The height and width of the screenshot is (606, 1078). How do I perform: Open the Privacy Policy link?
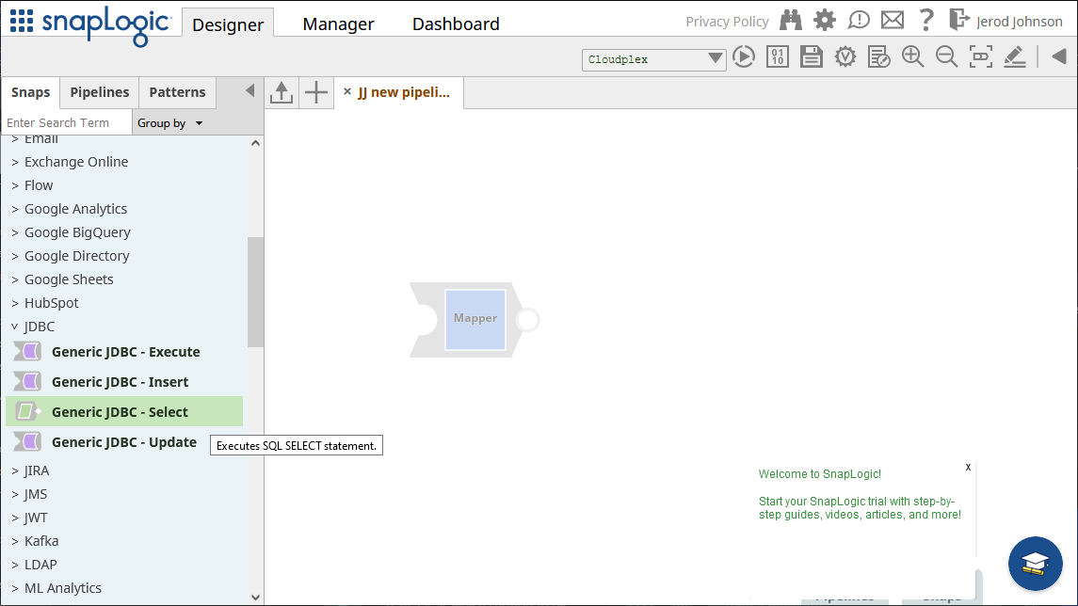(x=727, y=22)
